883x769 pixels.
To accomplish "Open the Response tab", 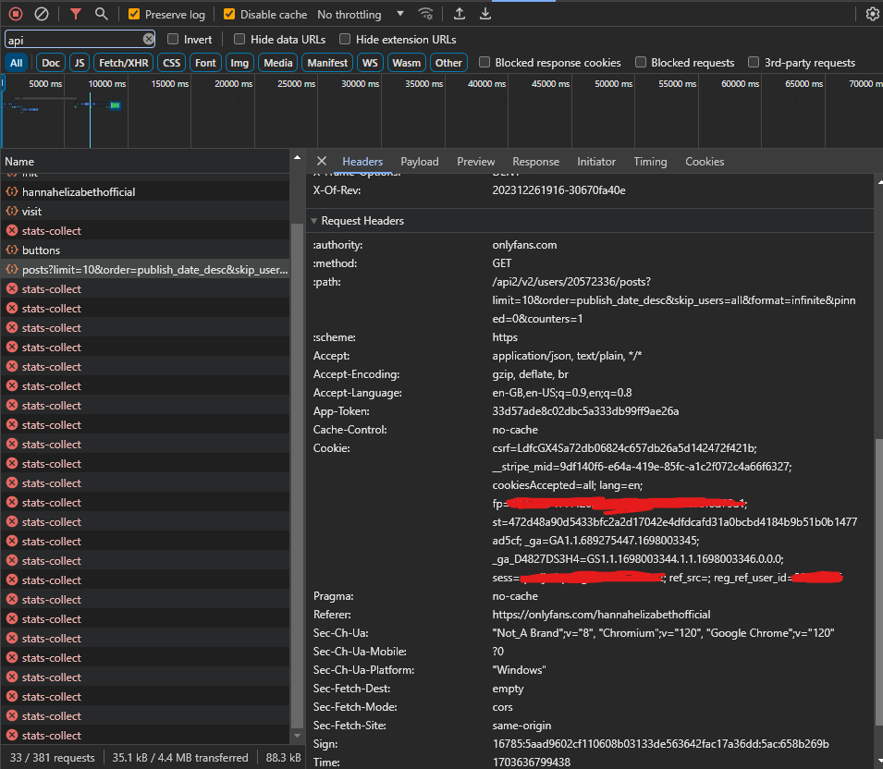I will pyautogui.click(x=535, y=162).
